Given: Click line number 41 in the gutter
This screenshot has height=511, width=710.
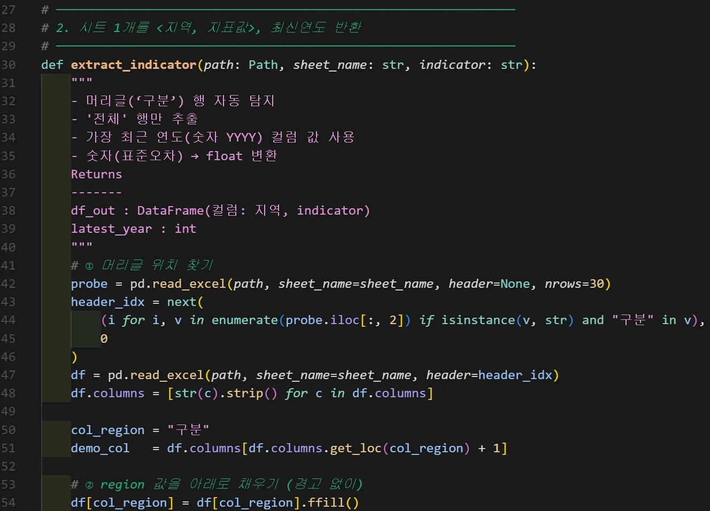Looking at the screenshot, I should (8, 265).
